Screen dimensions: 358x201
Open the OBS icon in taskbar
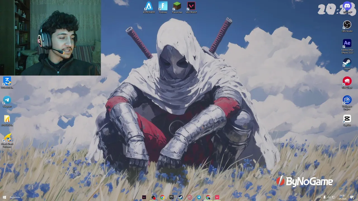(x=153, y=197)
